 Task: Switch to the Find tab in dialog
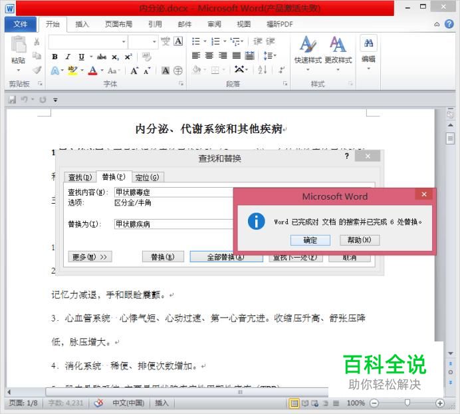coord(80,177)
